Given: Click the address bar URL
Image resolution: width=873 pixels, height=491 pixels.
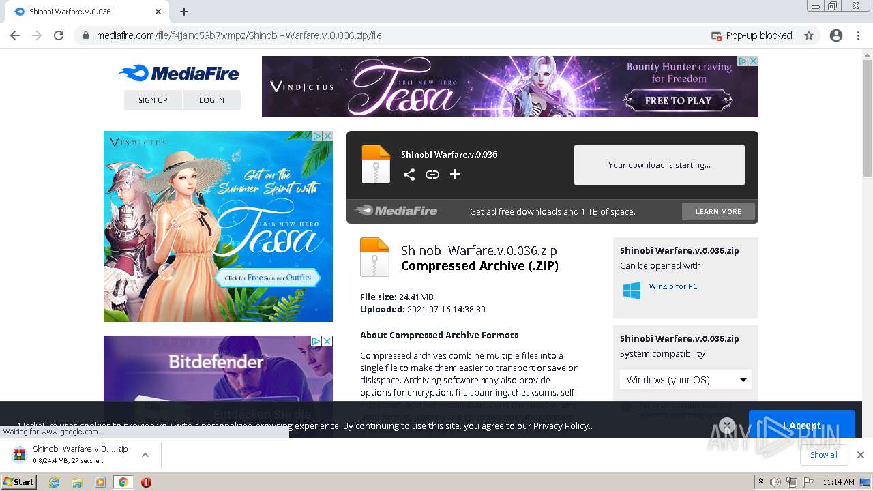Looking at the screenshot, I should [x=239, y=35].
